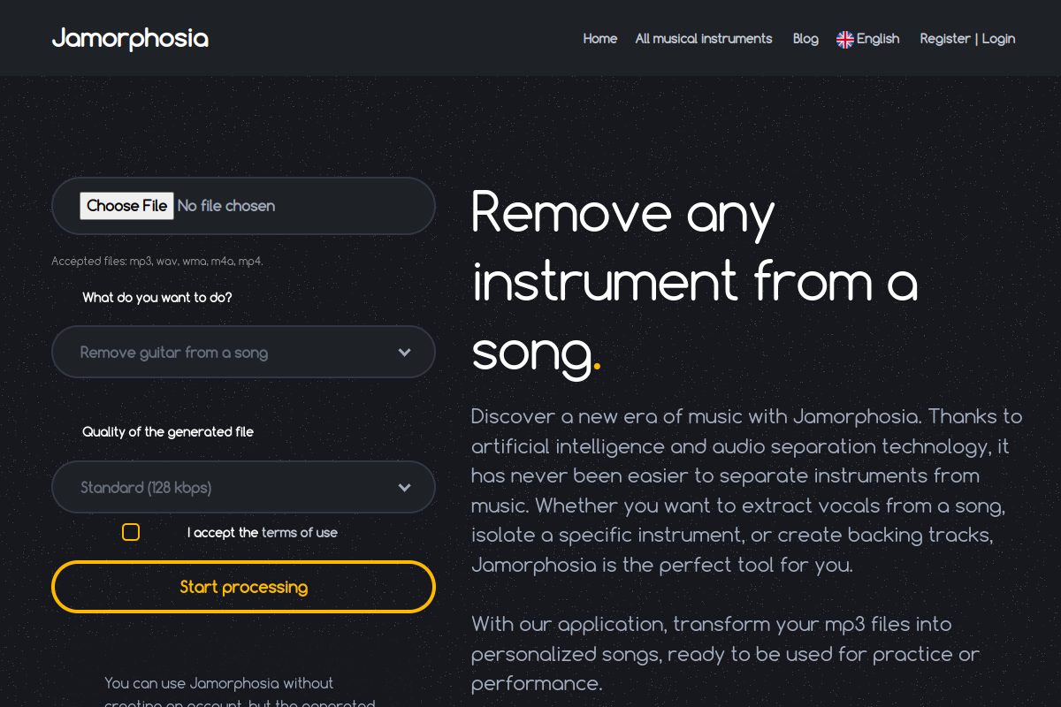Click the chevron in the instrument dropdown

tap(404, 353)
